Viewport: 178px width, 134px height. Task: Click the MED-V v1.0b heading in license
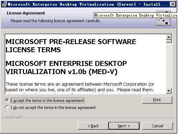(66, 68)
